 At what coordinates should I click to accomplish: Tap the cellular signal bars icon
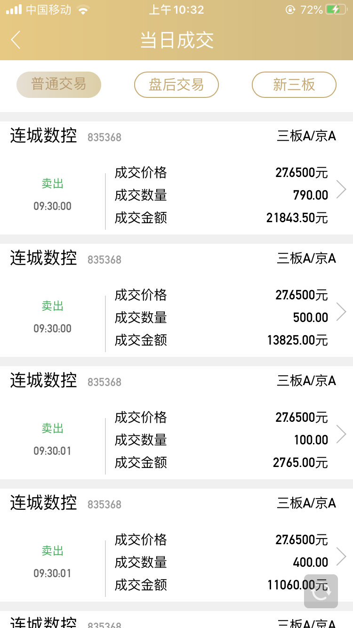pos(14,10)
